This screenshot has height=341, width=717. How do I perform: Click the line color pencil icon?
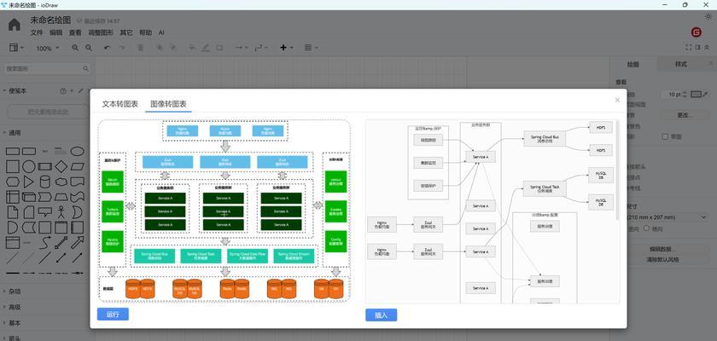tap(206, 48)
